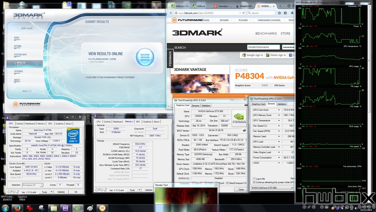This screenshot has width=376, height=212.
Task: Click STORE on the 3DMark website
Action: 285,34
